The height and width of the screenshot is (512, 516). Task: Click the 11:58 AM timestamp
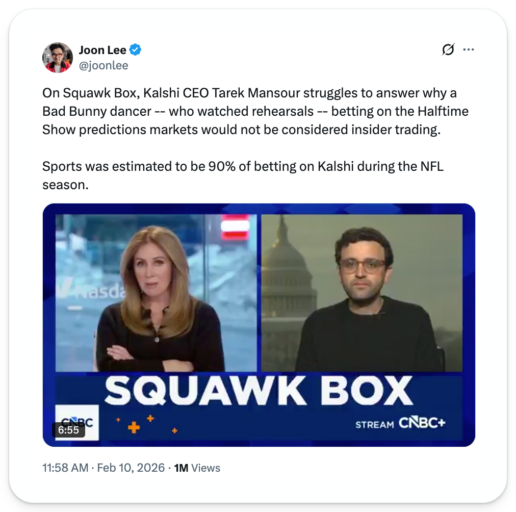click(x=65, y=468)
